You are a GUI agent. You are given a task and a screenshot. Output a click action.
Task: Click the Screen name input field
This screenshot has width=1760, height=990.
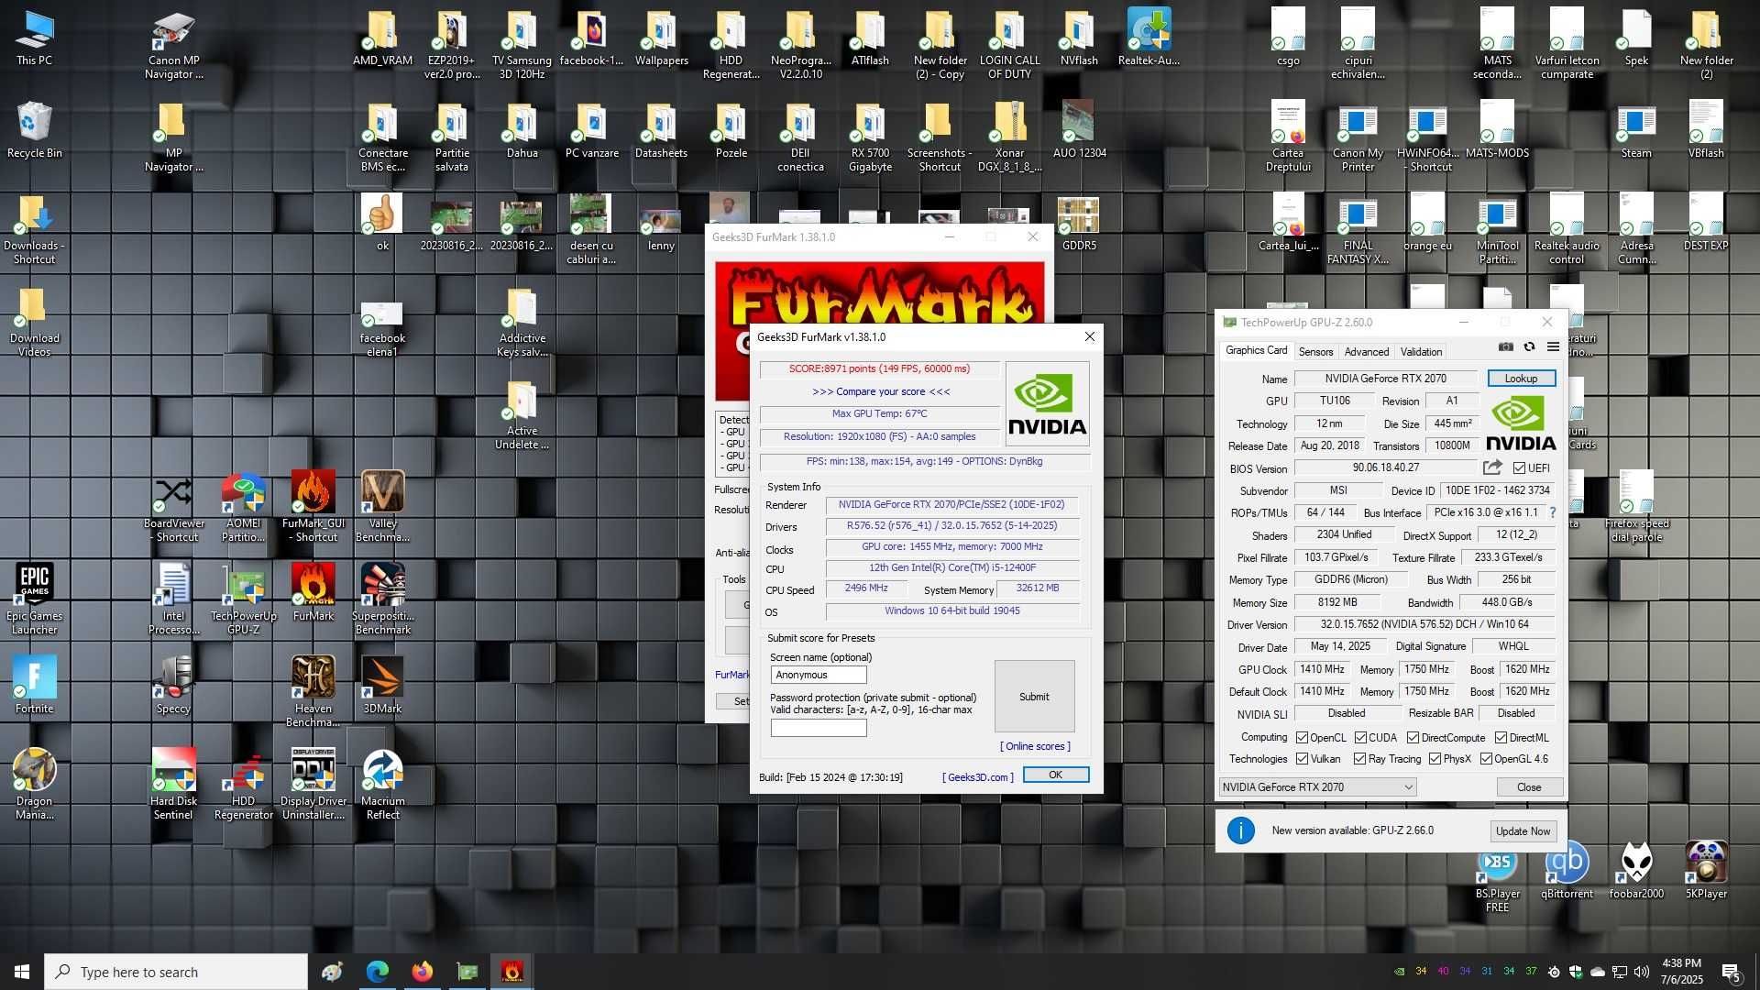point(819,675)
